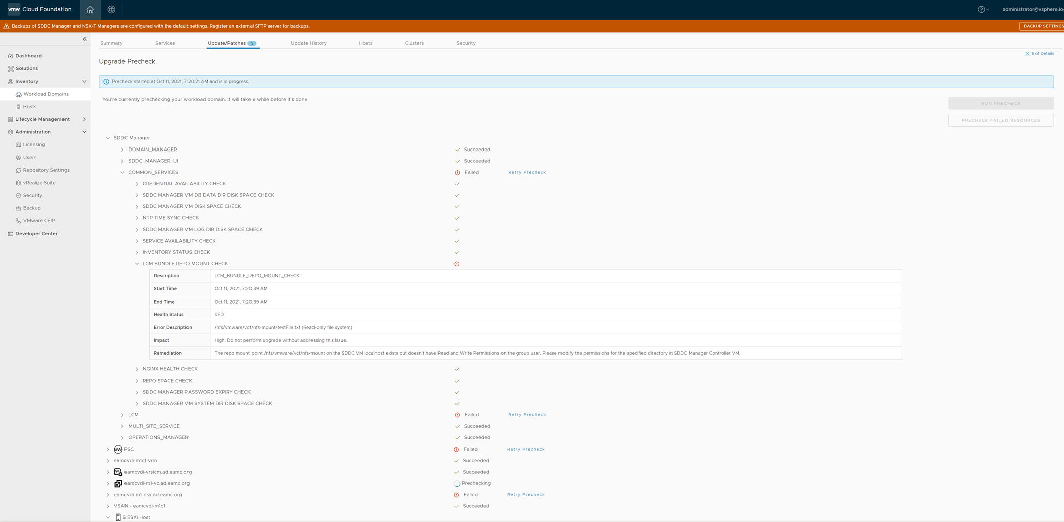Expand the PSC node
Viewport: 1064px width, 522px height.
(x=108, y=449)
